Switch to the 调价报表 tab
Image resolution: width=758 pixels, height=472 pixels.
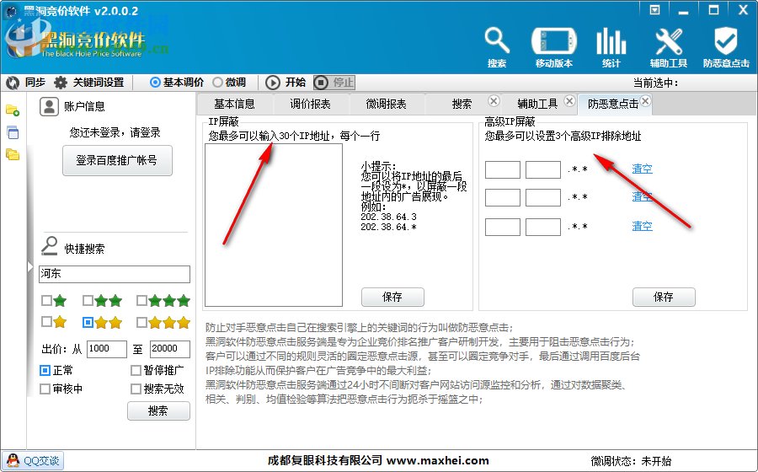tap(310, 104)
